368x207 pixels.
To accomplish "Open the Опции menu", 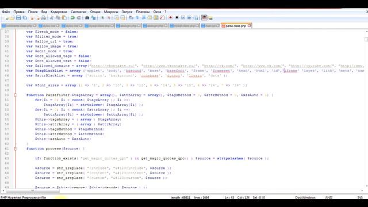I will [x=95, y=11].
